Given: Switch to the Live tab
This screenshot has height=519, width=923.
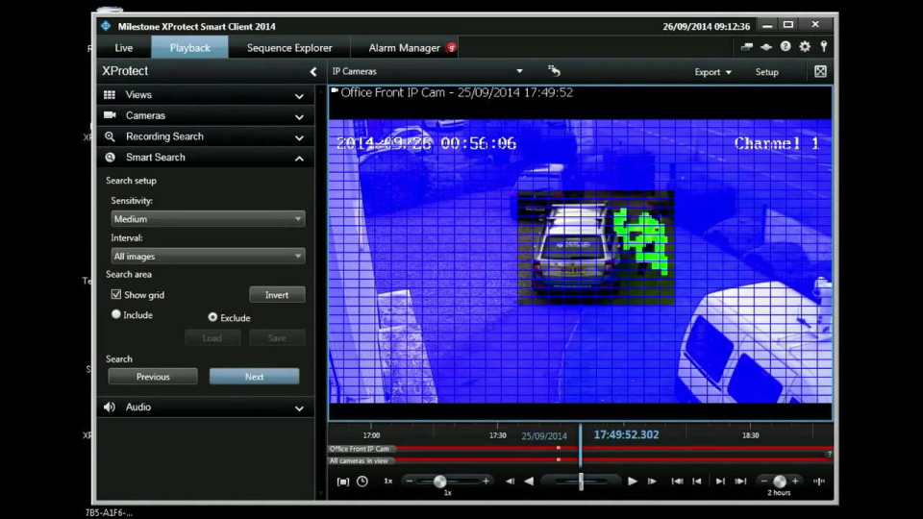Looking at the screenshot, I should coord(124,48).
